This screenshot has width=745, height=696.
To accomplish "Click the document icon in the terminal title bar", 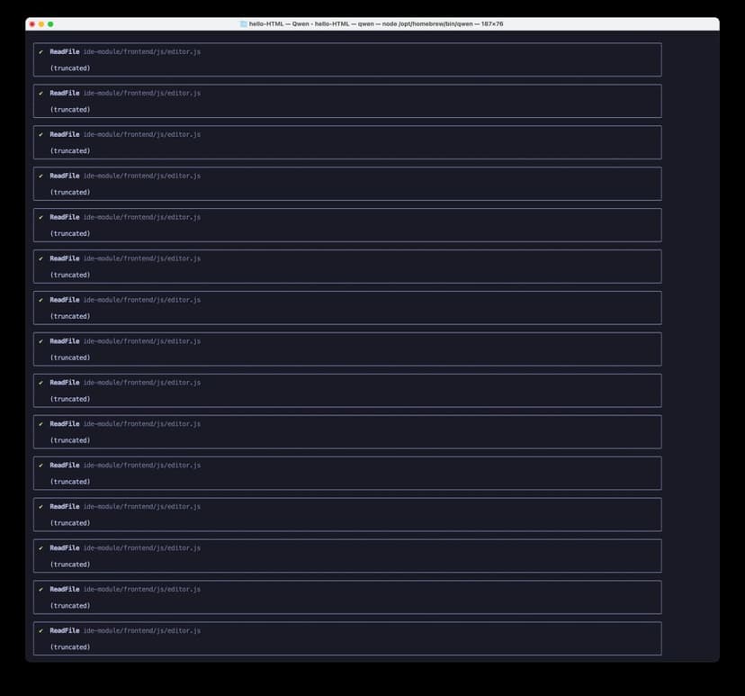I will (x=242, y=23).
